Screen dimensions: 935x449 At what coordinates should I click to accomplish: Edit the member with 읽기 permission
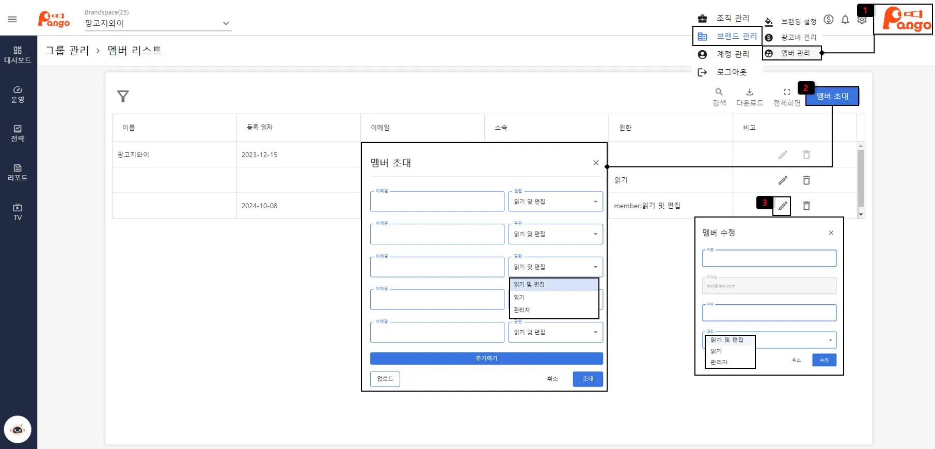click(x=783, y=180)
